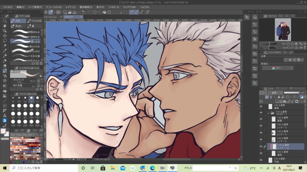The width and height of the screenshot is (307, 172).
Task: Select the Lasso selection tool
Action: (5, 41)
